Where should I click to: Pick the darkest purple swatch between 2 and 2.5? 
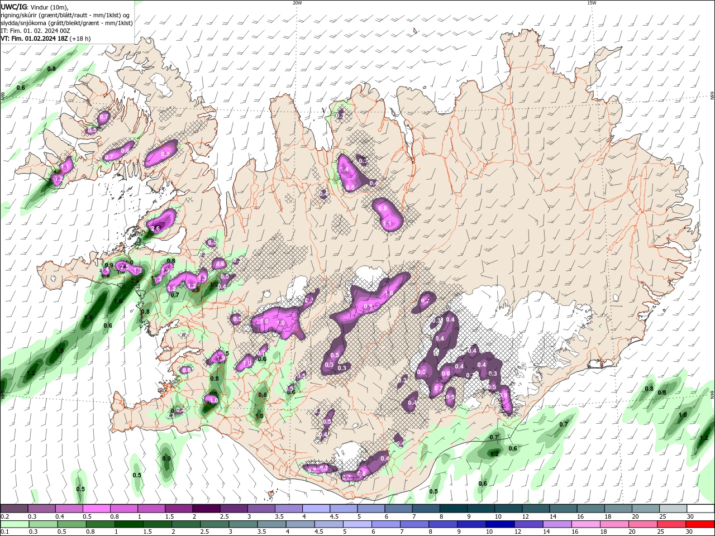[206, 509]
